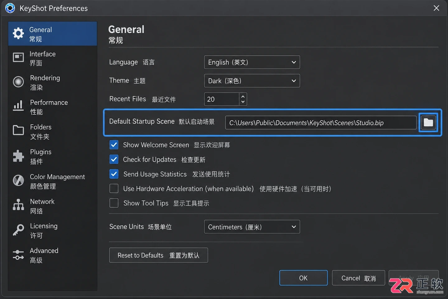The width and height of the screenshot is (448, 299).
Task: Click the Color Management icon
Action: click(x=18, y=180)
